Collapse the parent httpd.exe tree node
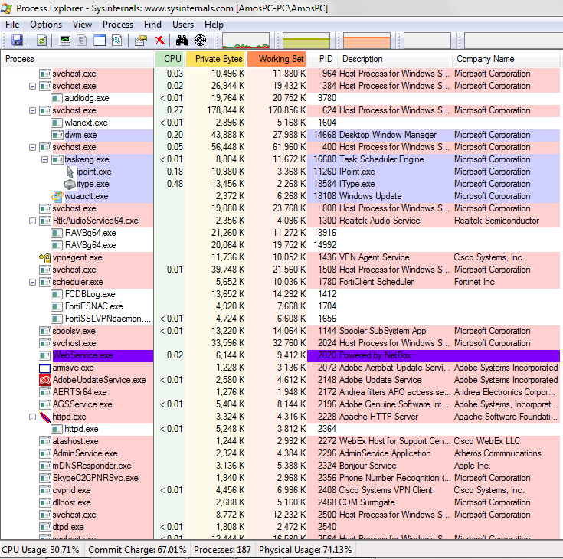 [x=33, y=417]
